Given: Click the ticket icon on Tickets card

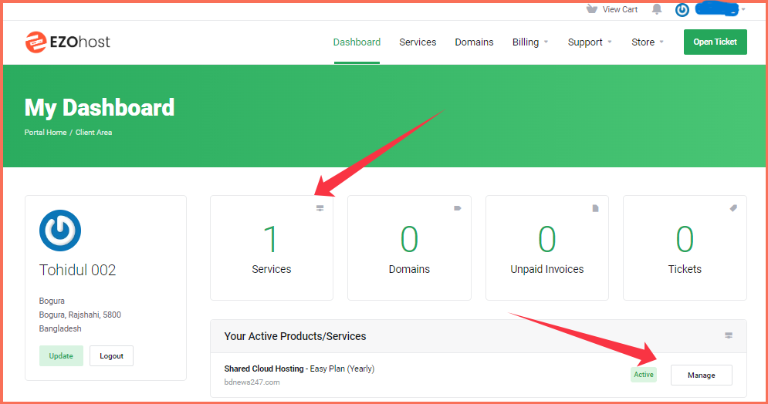Looking at the screenshot, I should coord(733,208).
